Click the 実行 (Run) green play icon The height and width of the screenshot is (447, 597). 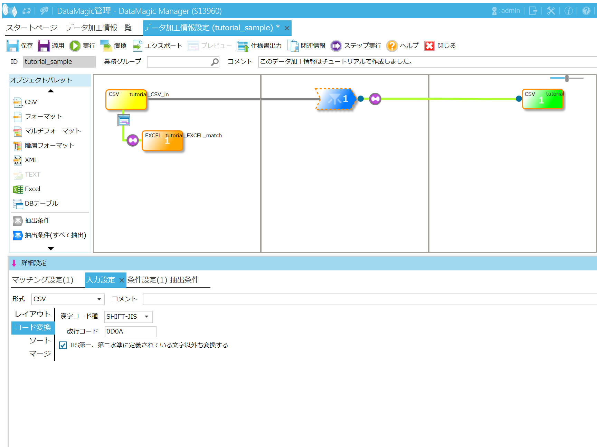75,46
